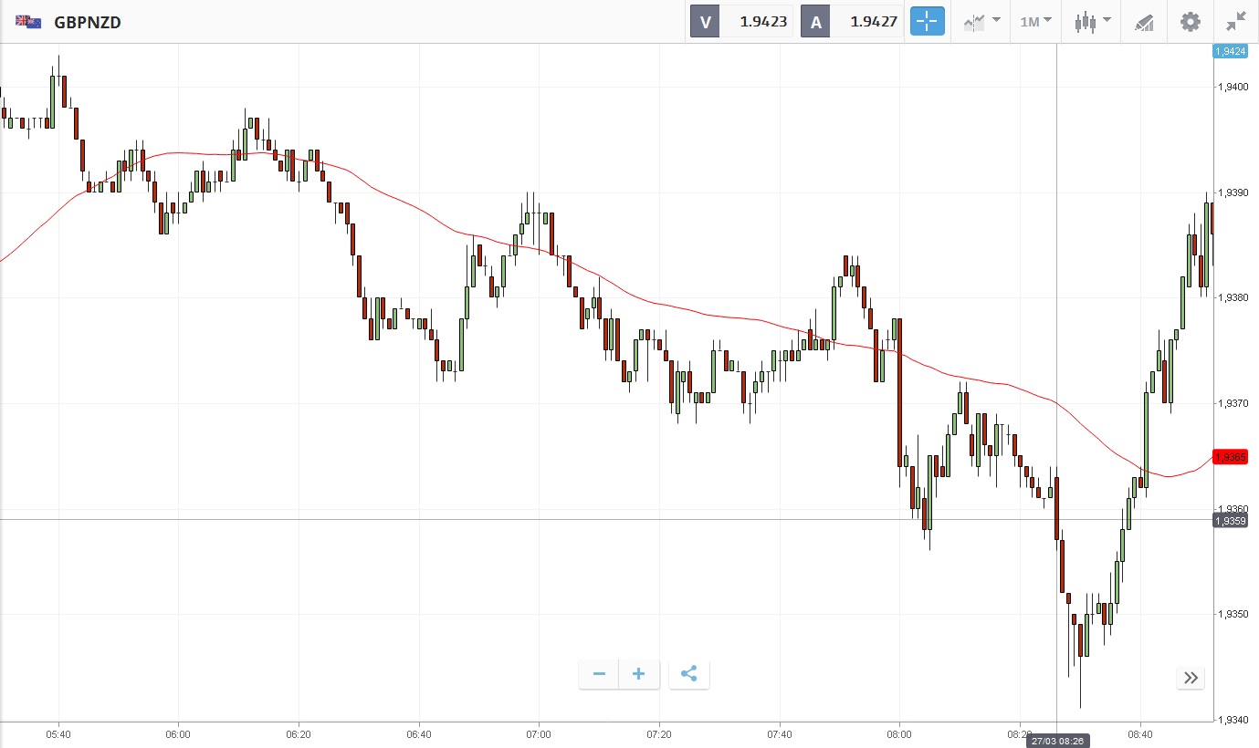Select the GBPNZD instrument name
Image resolution: width=1259 pixels, height=748 pixels.
coord(88,22)
